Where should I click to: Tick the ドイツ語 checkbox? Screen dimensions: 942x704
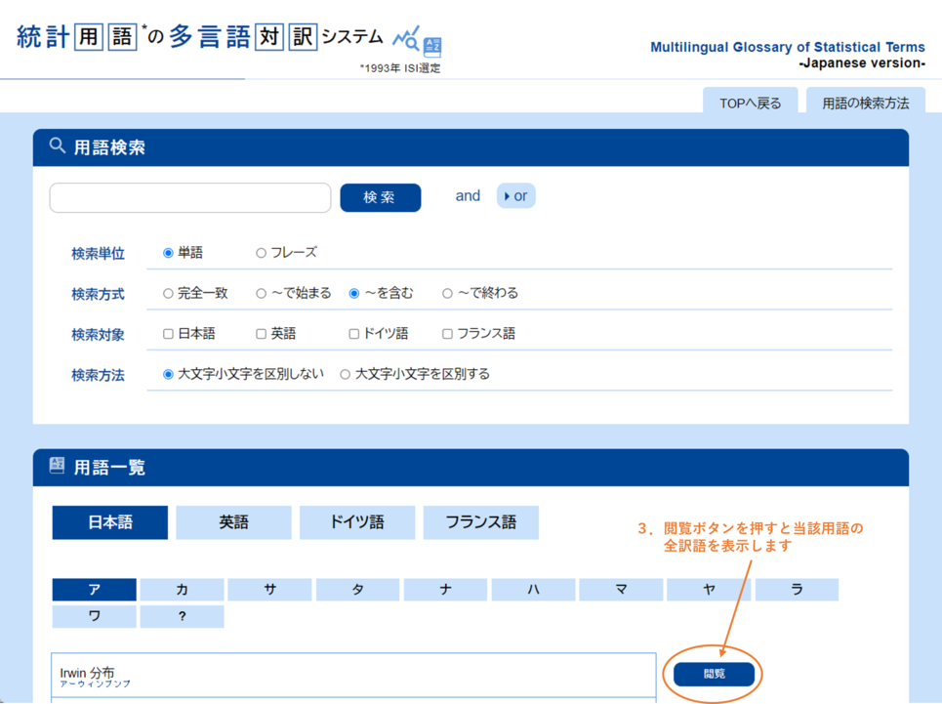[354, 334]
